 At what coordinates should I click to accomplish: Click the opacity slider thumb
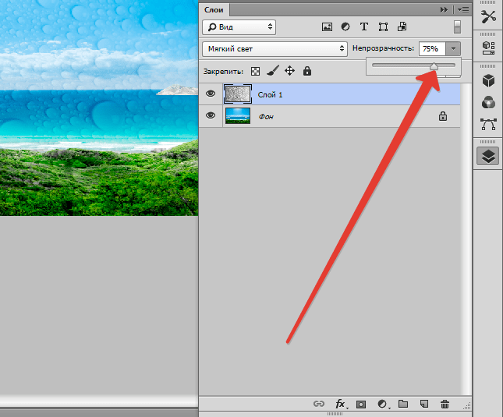coord(434,66)
